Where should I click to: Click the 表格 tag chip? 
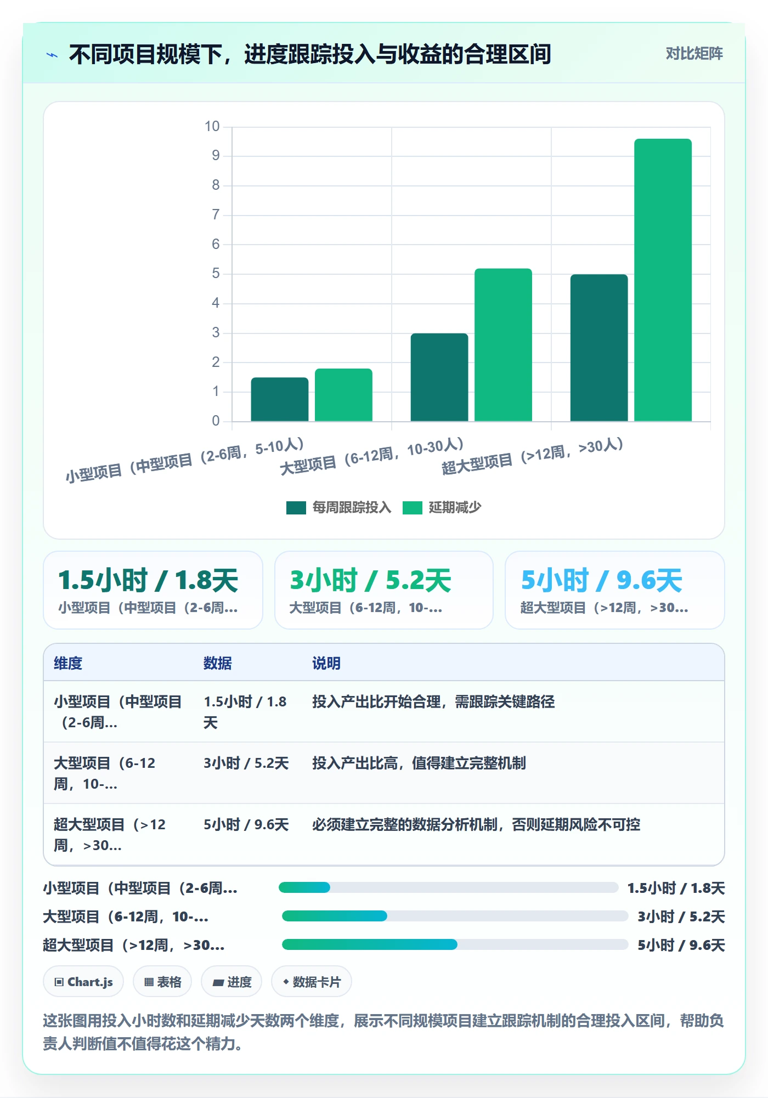(x=162, y=982)
